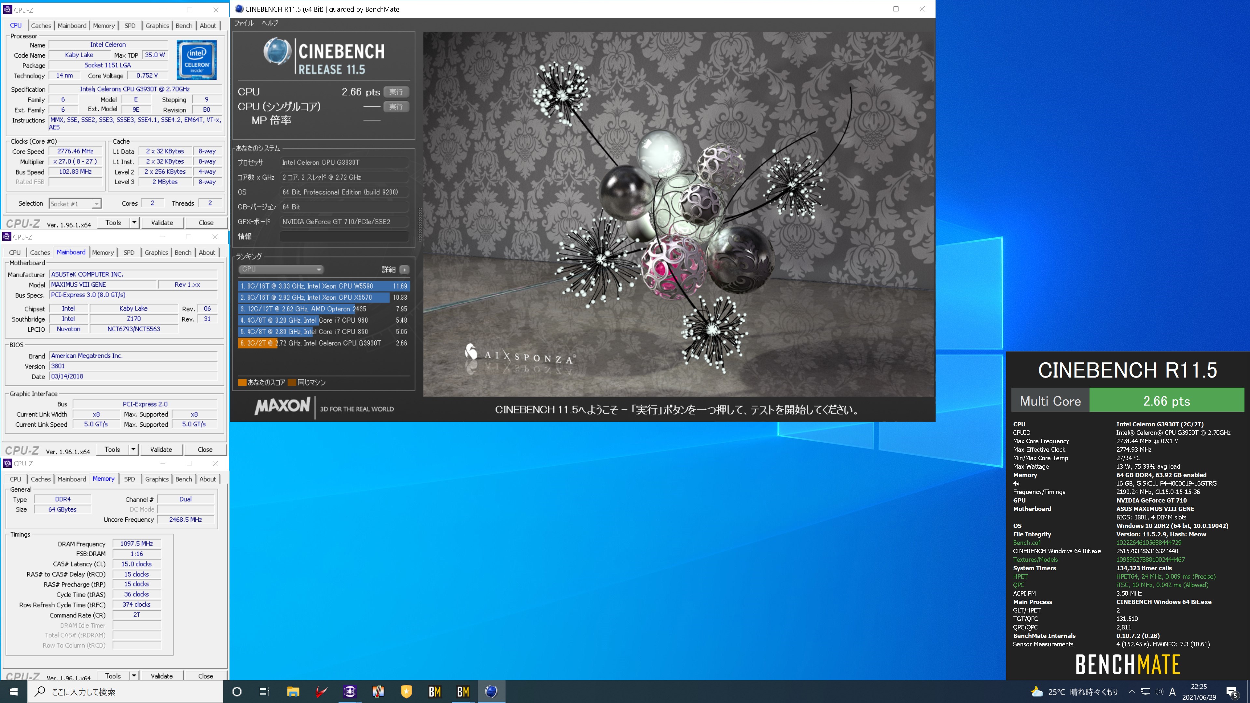The image size is (1250, 703).
Task: Show hidden system tray icons chevron
Action: 1132,692
